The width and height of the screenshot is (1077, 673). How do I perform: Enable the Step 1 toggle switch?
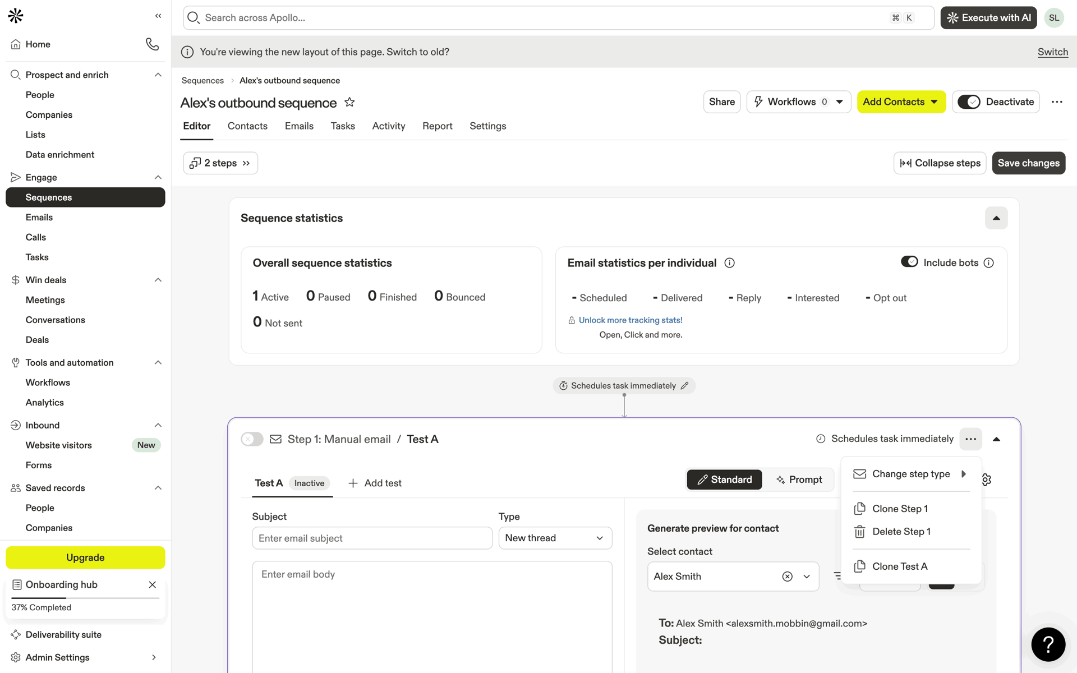tap(252, 439)
